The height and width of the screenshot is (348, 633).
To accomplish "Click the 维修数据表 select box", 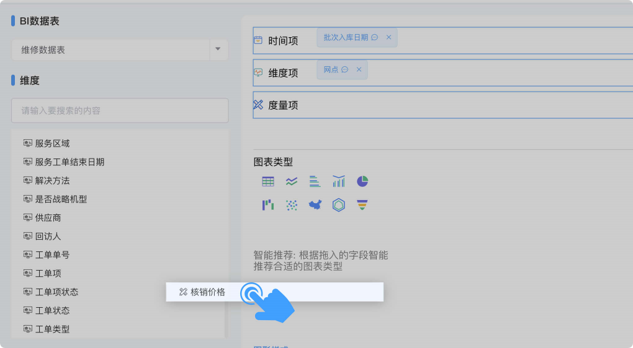I will click(120, 50).
